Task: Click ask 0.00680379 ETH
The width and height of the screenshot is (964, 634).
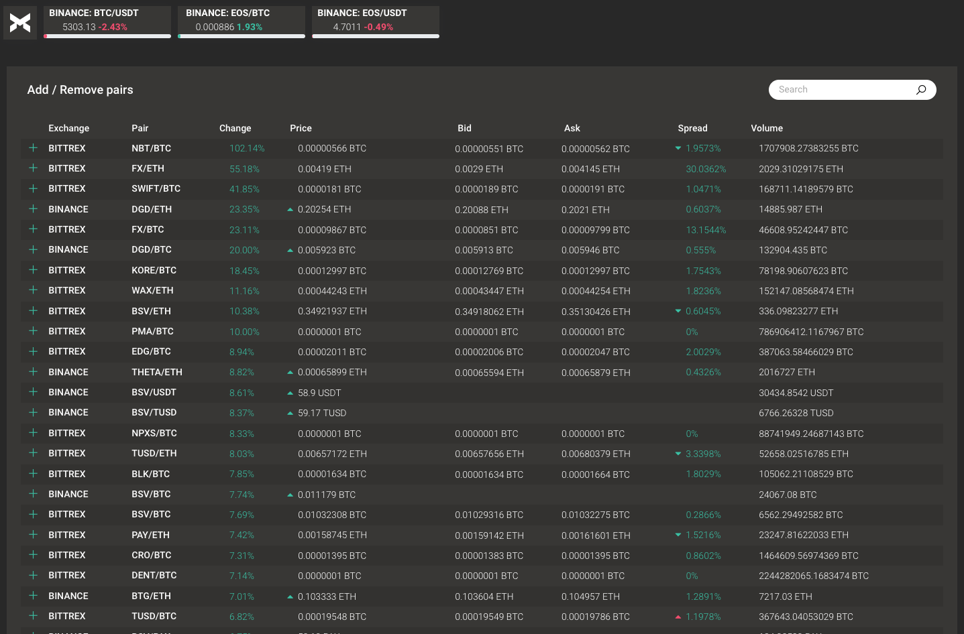Action: coord(596,454)
